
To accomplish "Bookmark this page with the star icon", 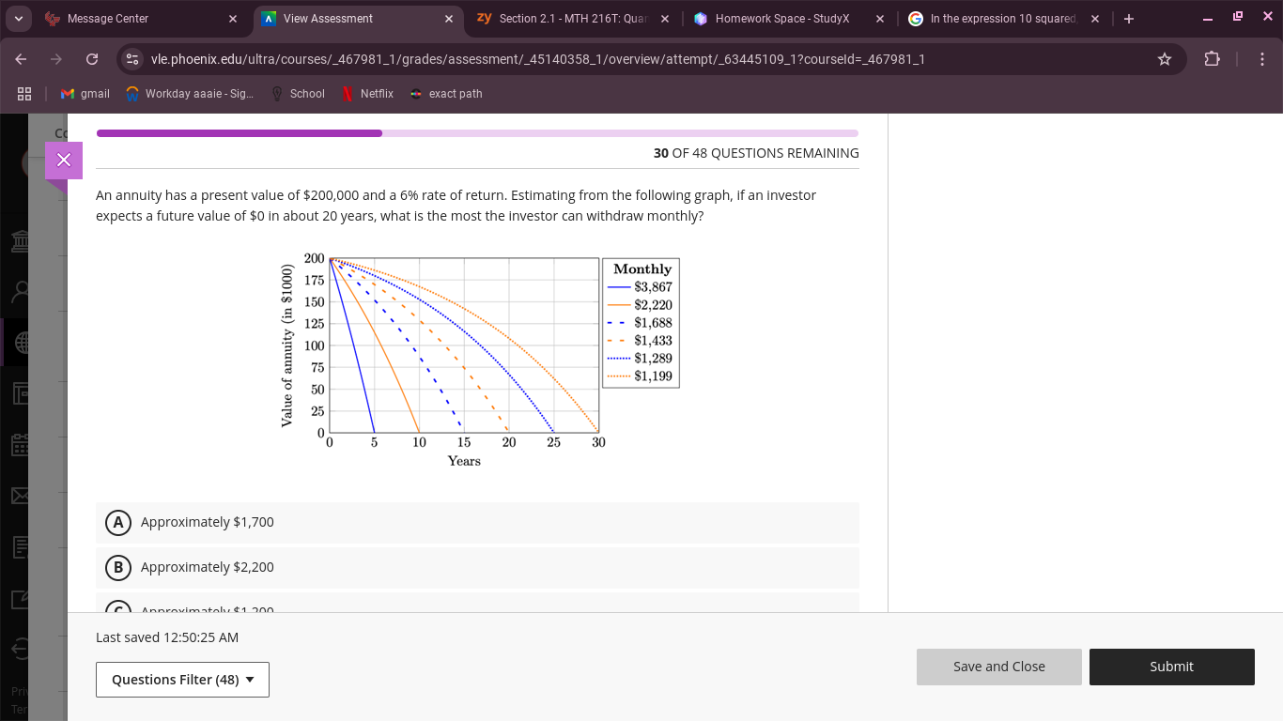I will pyautogui.click(x=1165, y=59).
